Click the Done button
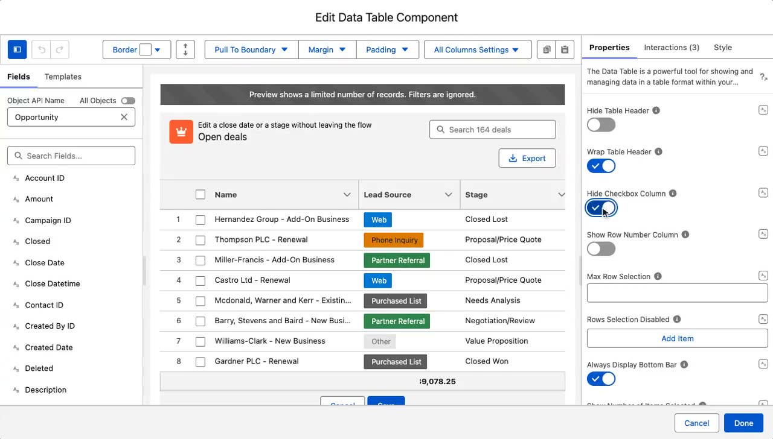773x439 pixels. click(x=743, y=423)
